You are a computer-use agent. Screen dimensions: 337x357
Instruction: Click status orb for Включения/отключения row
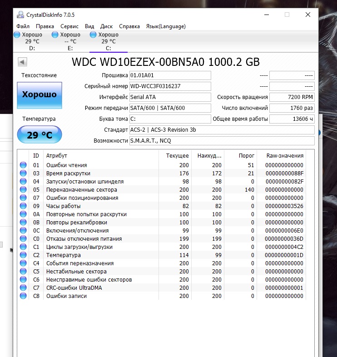coord(23,230)
